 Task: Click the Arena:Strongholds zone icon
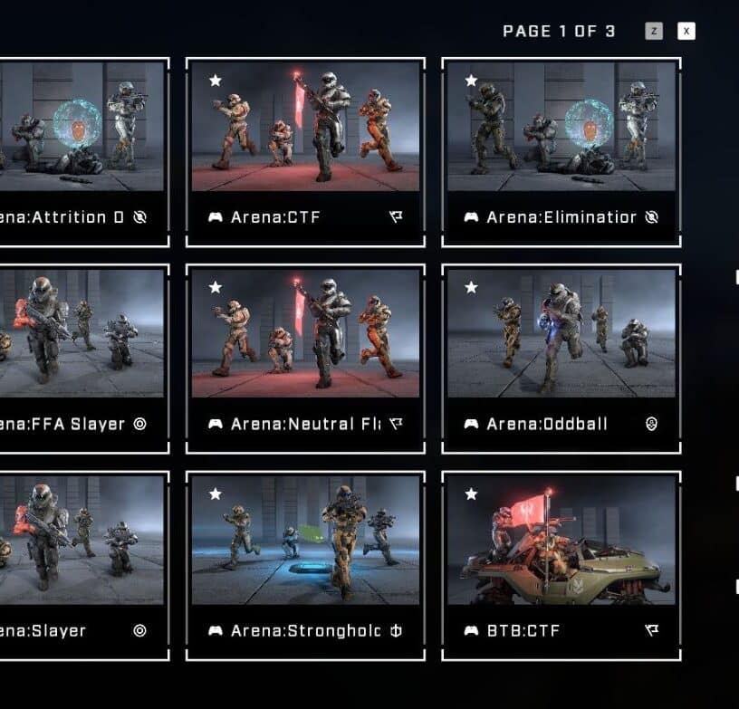pos(396,630)
